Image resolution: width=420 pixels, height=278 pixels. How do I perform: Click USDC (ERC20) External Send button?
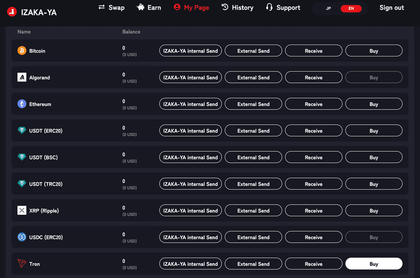point(253,237)
